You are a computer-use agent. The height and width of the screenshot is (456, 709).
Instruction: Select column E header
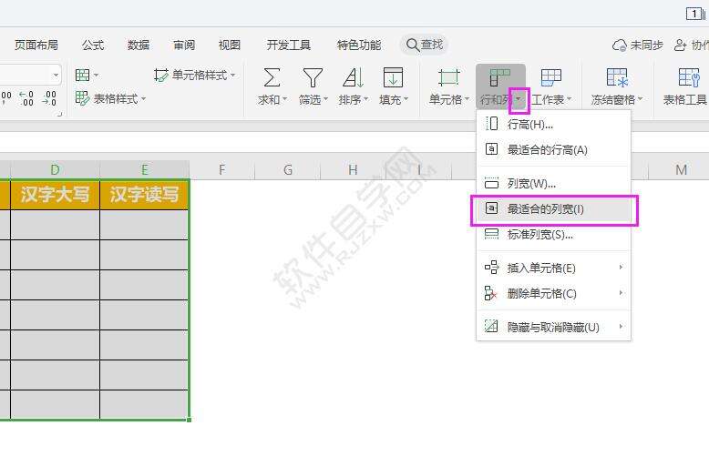(x=145, y=170)
